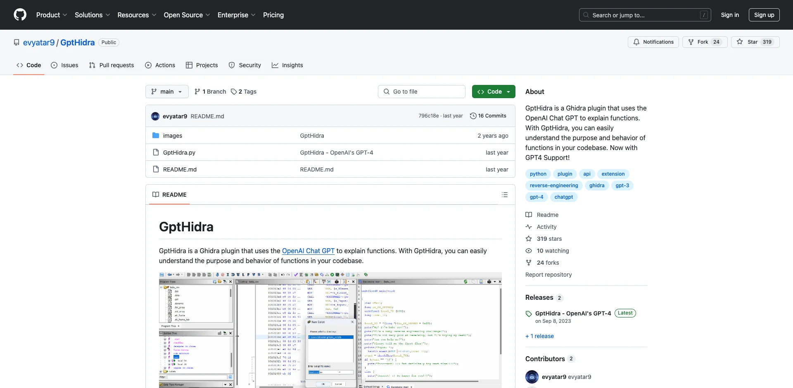Viewport: 793px width, 388px height.
Task: Open the Pull requests tab
Action: tap(112, 65)
